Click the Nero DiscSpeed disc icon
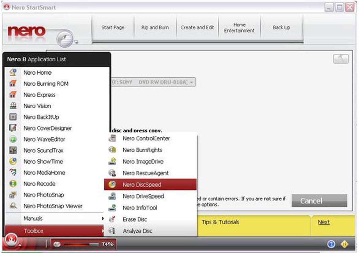 (x=112, y=185)
